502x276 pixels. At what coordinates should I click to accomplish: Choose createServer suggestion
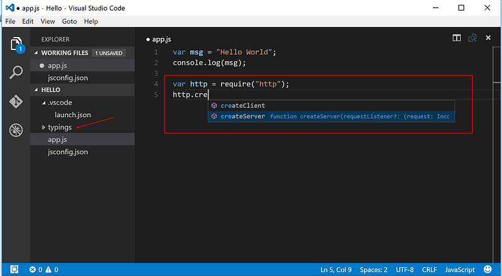click(x=331, y=116)
